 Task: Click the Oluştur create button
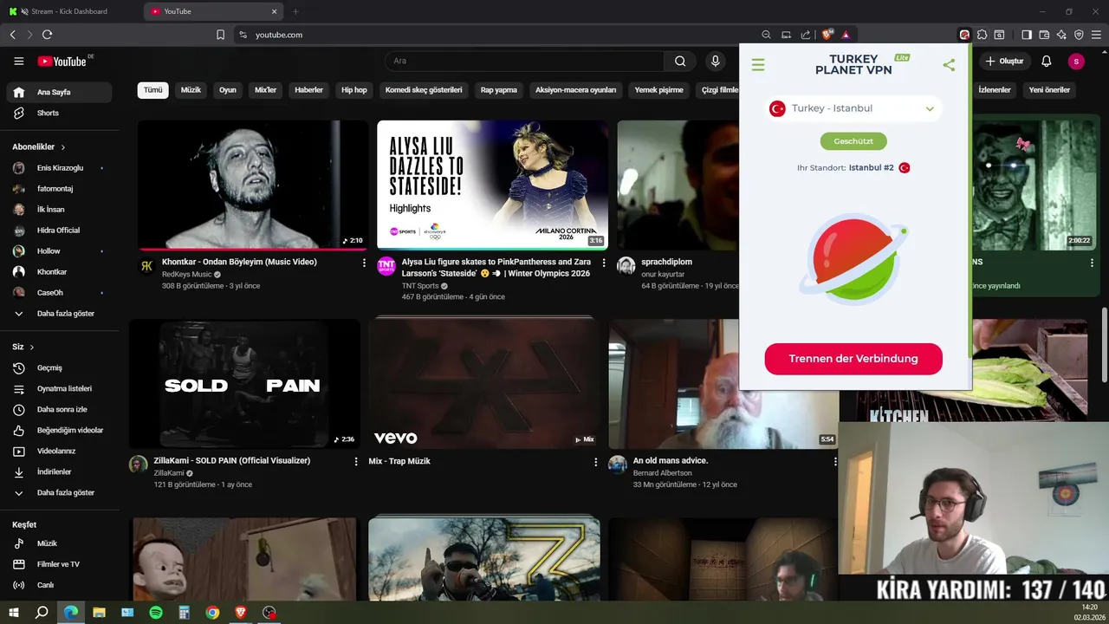click(1004, 62)
